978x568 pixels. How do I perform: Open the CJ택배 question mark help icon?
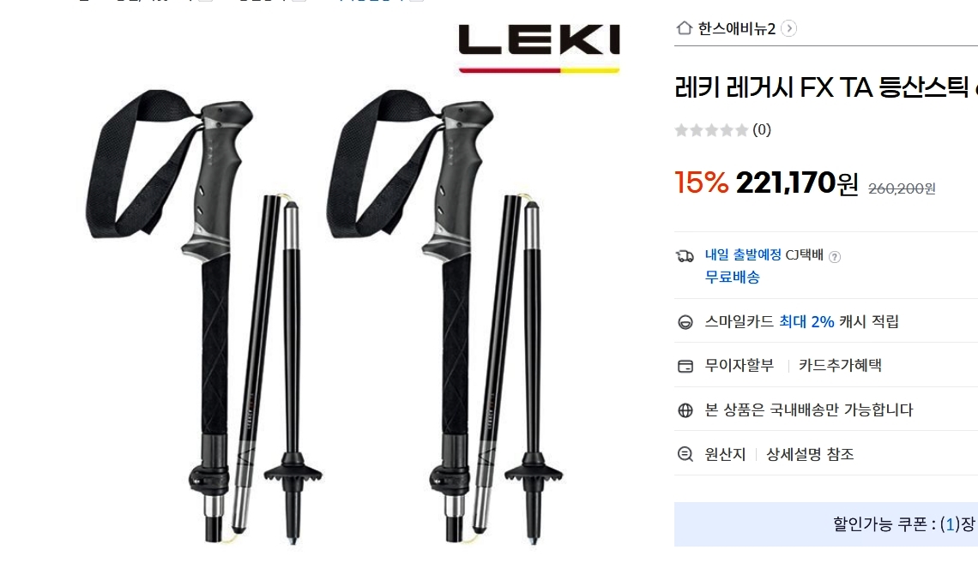pyautogui.click(x=835, y=257)
